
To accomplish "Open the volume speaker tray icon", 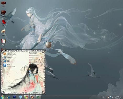I will pos(113,97).
